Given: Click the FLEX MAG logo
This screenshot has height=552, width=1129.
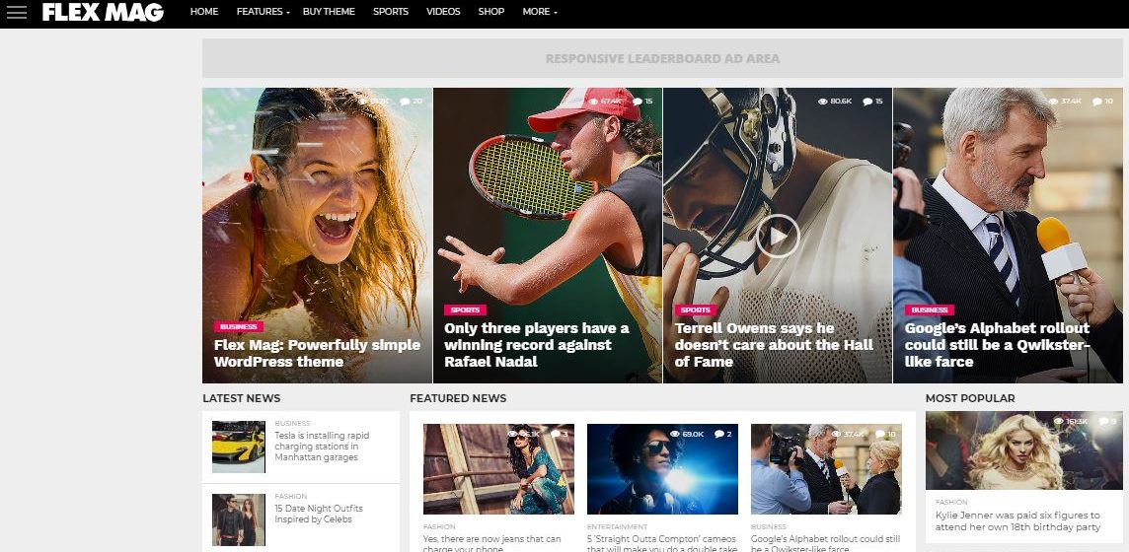Looking at the screenshot, I should (103, 12).
